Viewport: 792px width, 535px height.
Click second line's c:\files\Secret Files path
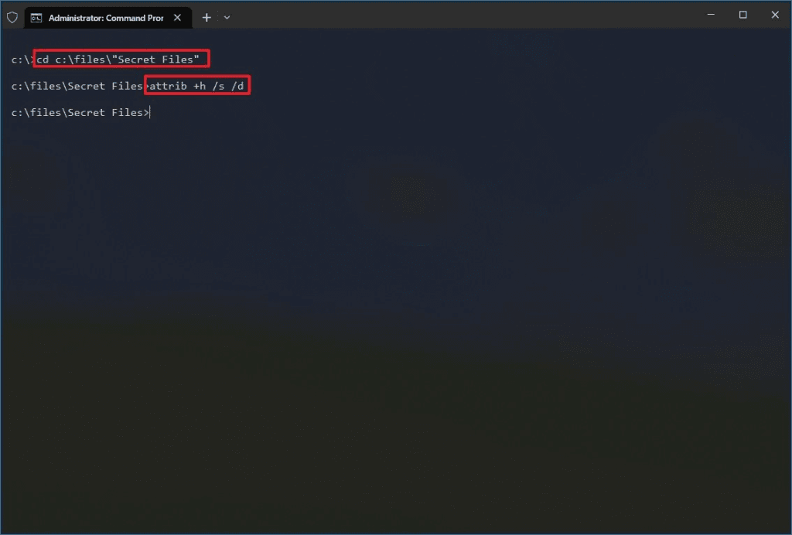(x=77, y=86)
